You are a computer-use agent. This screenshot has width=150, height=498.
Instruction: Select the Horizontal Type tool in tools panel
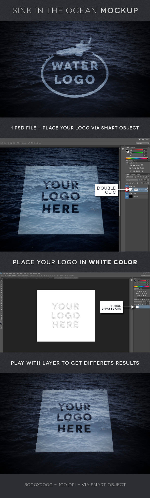(1, 311)
